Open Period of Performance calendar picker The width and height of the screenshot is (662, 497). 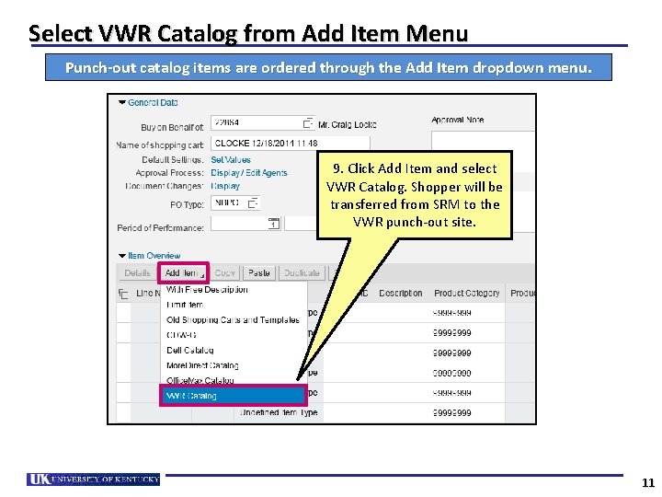[274, 223]
